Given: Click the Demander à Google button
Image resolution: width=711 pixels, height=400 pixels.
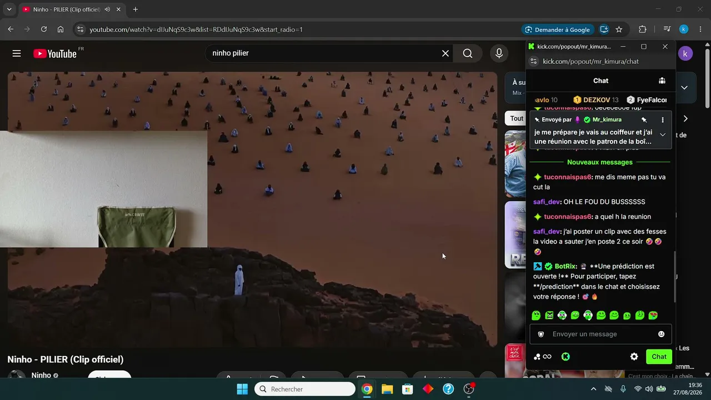Looking at the screenshot, I should point(557,29).
